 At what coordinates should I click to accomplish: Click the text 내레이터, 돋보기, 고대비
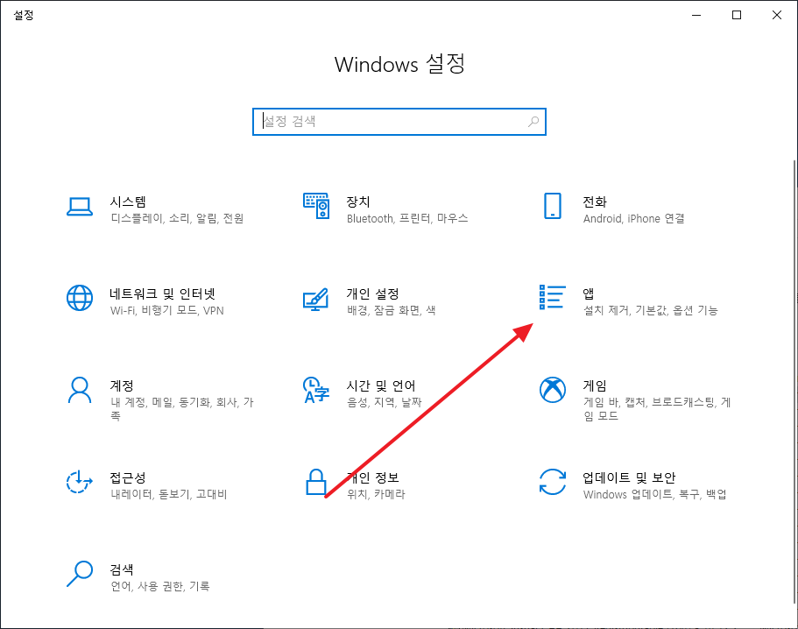[168, 494]
